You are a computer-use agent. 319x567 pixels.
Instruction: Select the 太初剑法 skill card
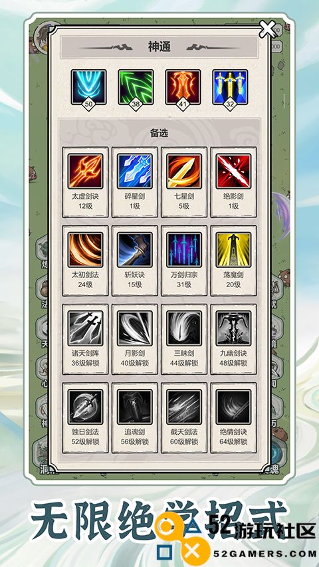click(85, 261)
